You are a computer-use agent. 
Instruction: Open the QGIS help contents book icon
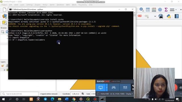[x=177, y=16]
